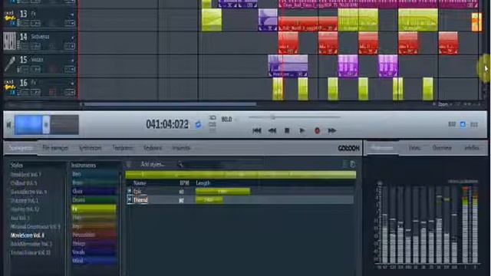Click the microphone icon of track 15
491x276 pixels.
coord(9,64)
